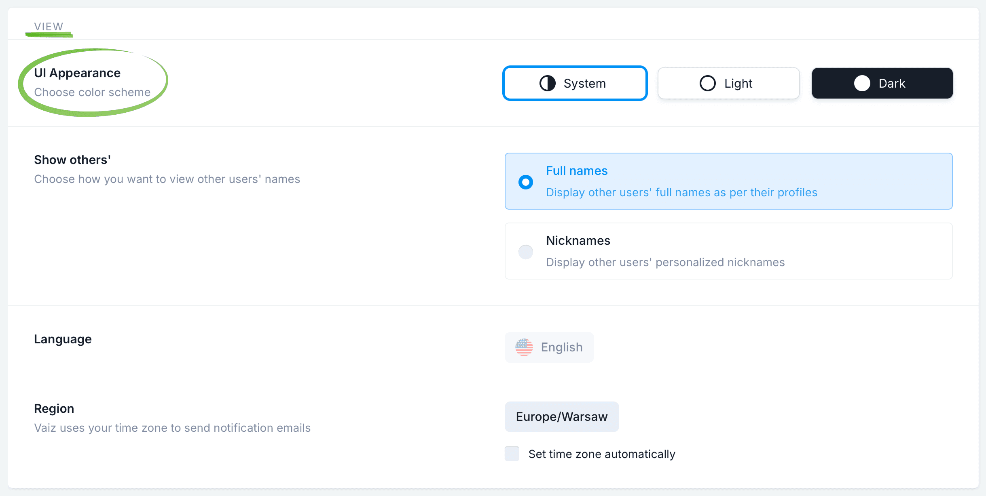Click the US flag language icon
Image resolution: width=986 pixels, height=496 pixels.
click(x=524, y=347)
